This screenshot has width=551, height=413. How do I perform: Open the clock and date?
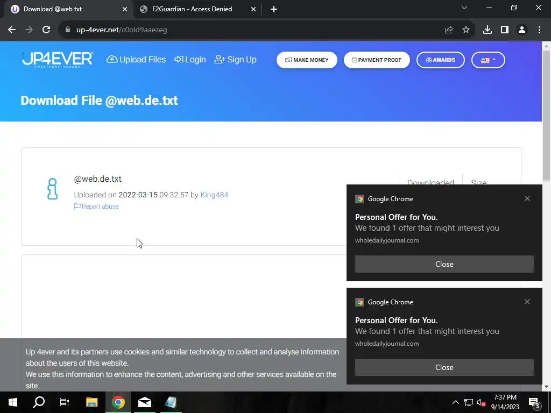point(505,402)
